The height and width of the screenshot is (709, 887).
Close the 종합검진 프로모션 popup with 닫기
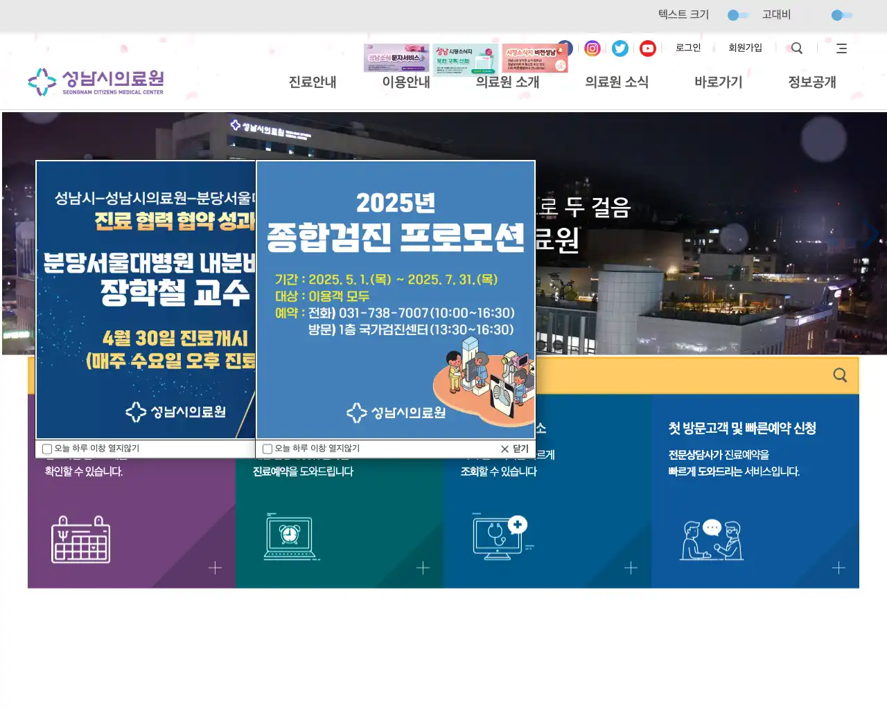[x=515, y=449]
